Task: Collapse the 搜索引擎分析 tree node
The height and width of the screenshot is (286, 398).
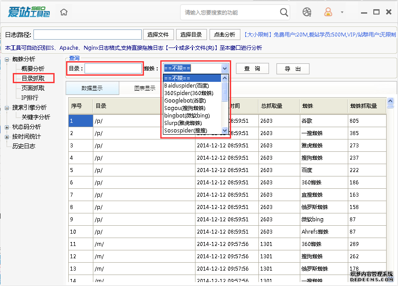Action: [x=7, y=108]
